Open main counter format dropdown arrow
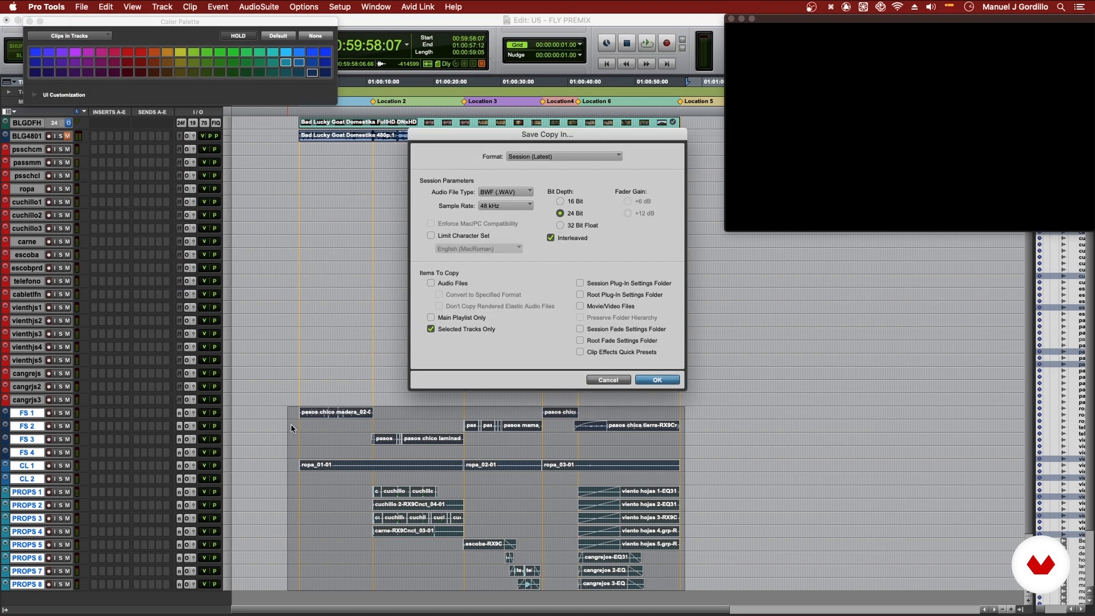1095x616 pixels. click(407, 44)
